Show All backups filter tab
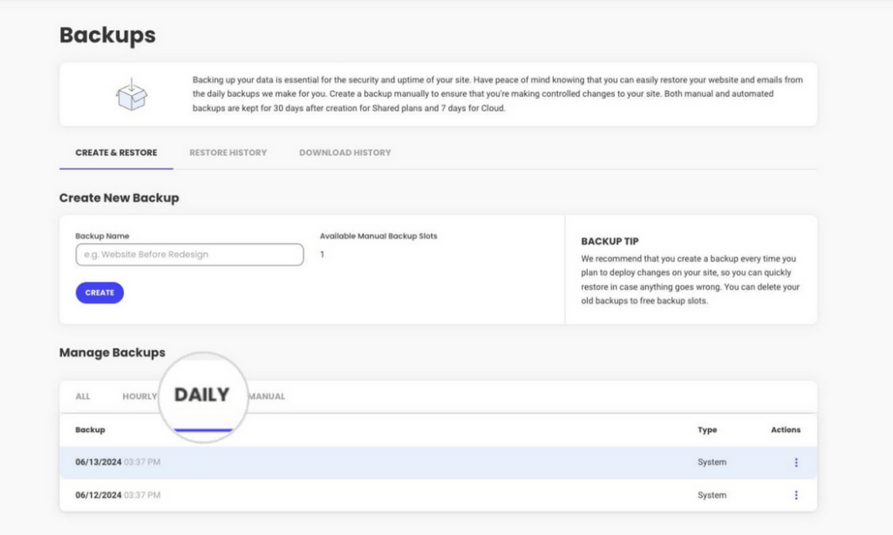 pyautogui.click(x=83, y=396)
